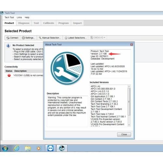Click the info icon beside No Product Selected
Screen dimensions: 163x163
(8, 46)
